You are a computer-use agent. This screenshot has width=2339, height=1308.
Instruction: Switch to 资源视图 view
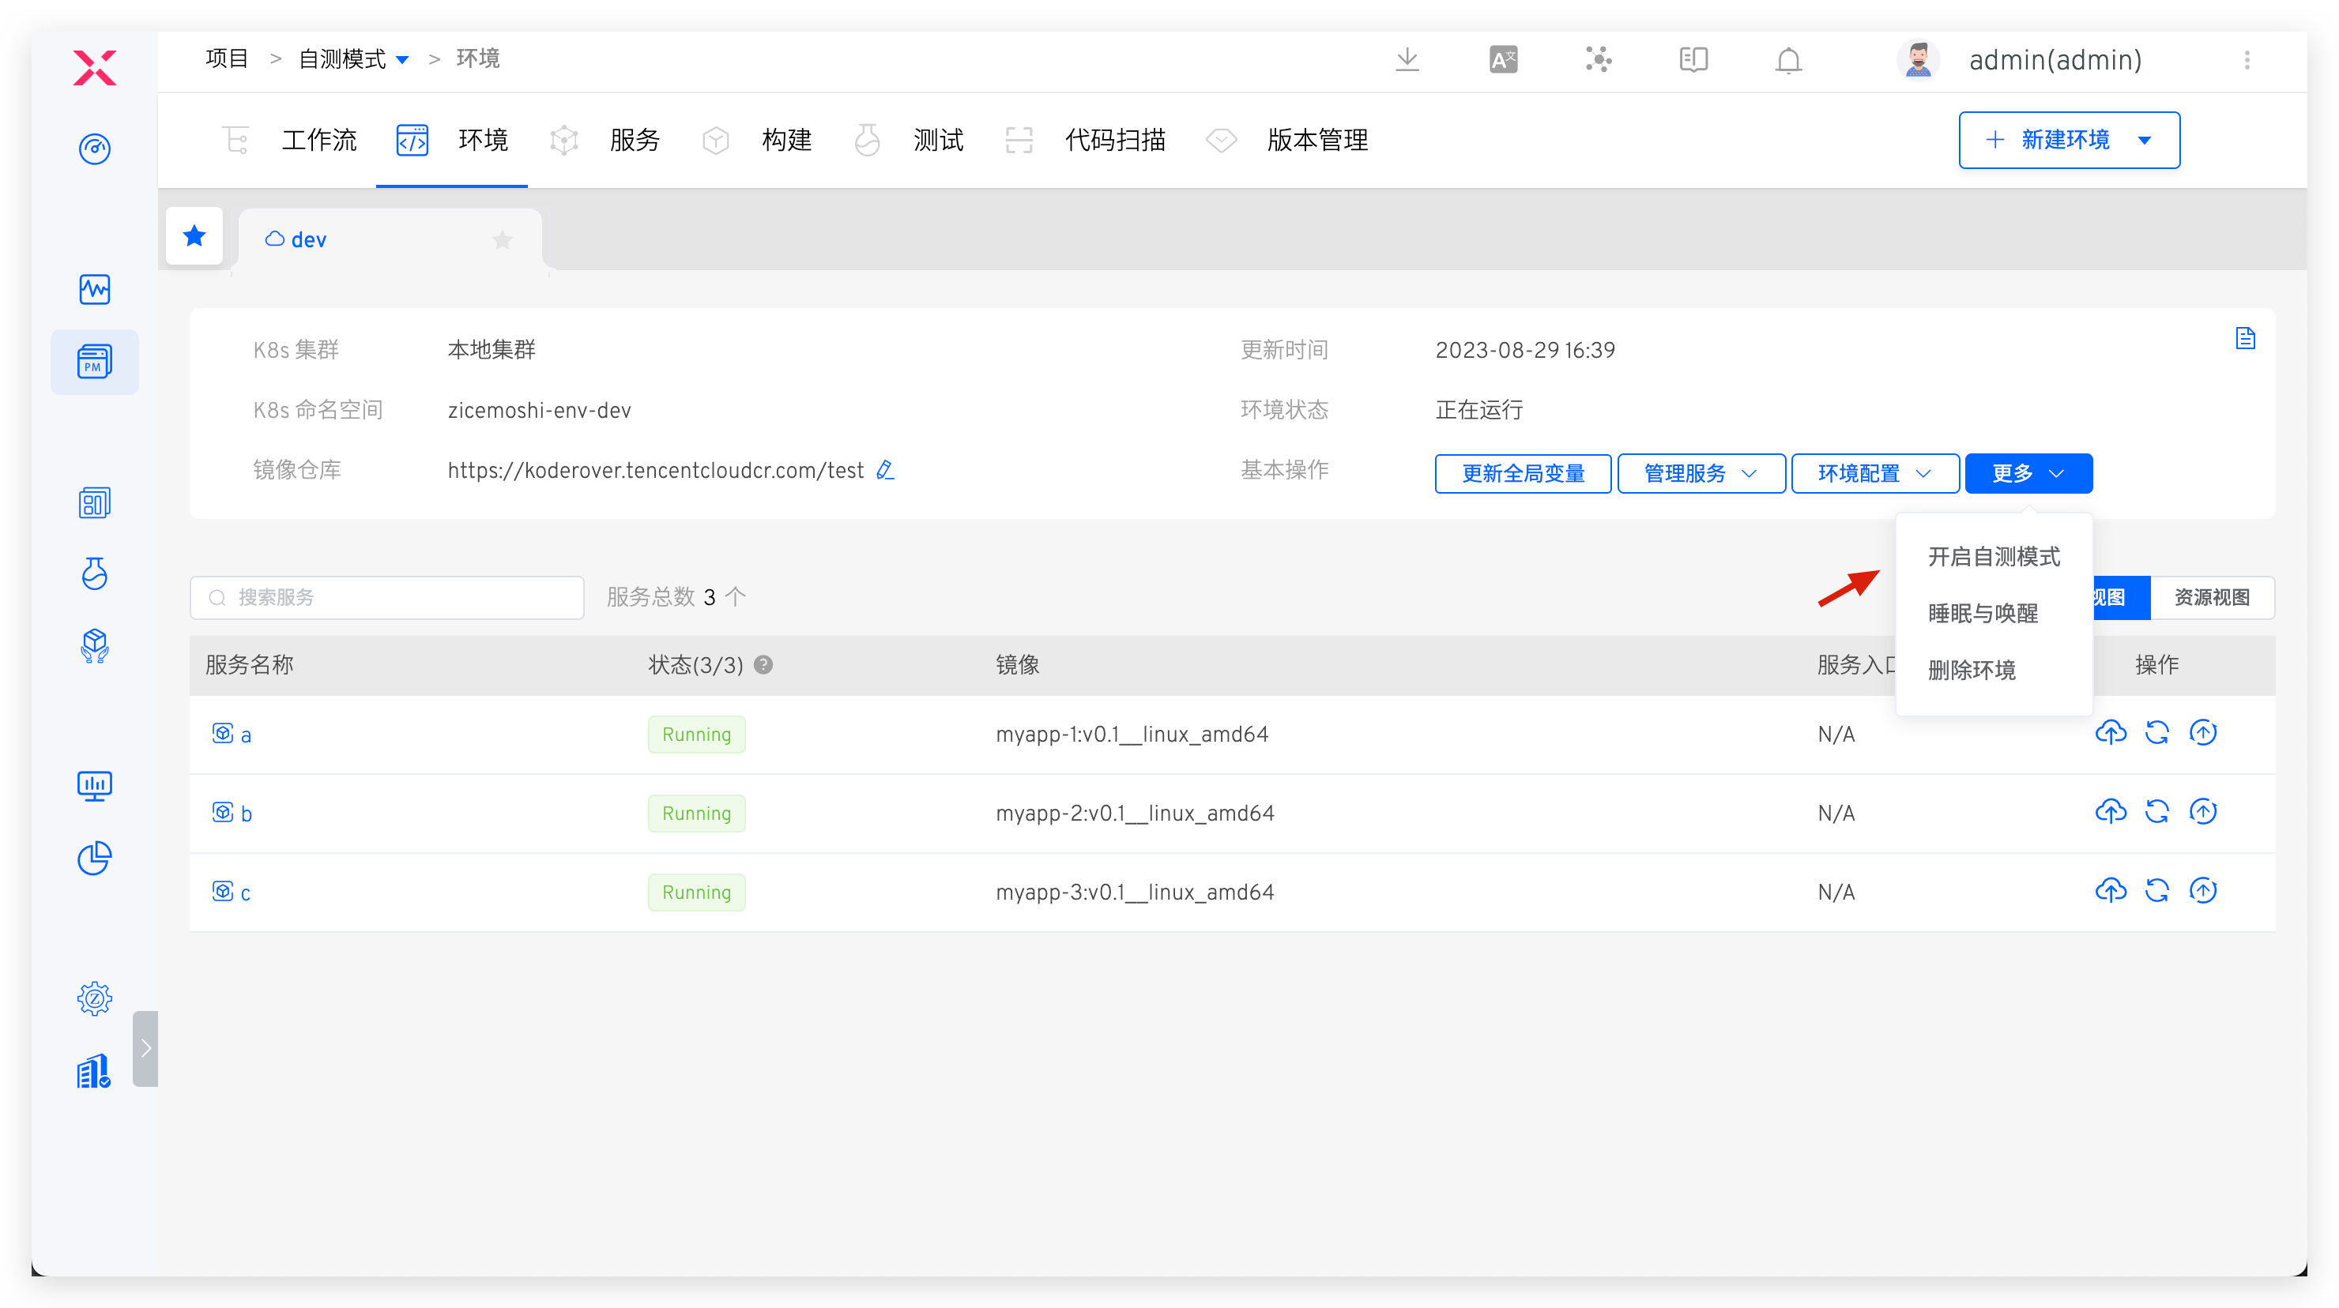pos(2211,597)
